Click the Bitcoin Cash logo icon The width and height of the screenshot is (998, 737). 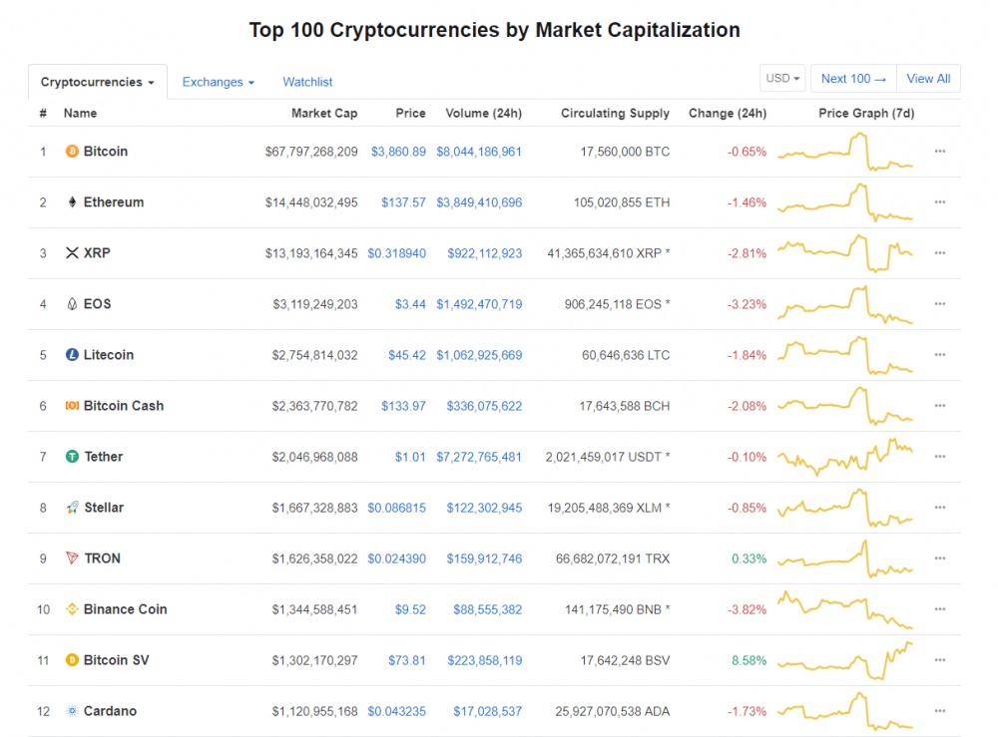click(x=72, y=406)
